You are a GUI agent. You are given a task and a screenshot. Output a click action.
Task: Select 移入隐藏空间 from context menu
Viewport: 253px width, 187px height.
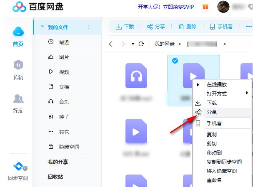222,171
